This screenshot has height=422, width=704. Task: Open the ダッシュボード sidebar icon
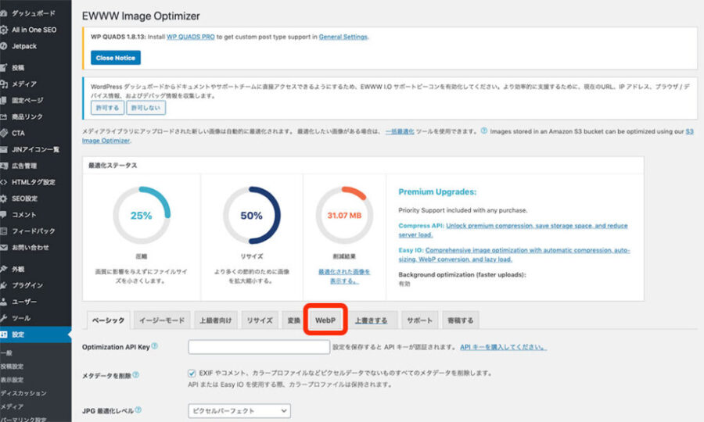tap(4, 13)
